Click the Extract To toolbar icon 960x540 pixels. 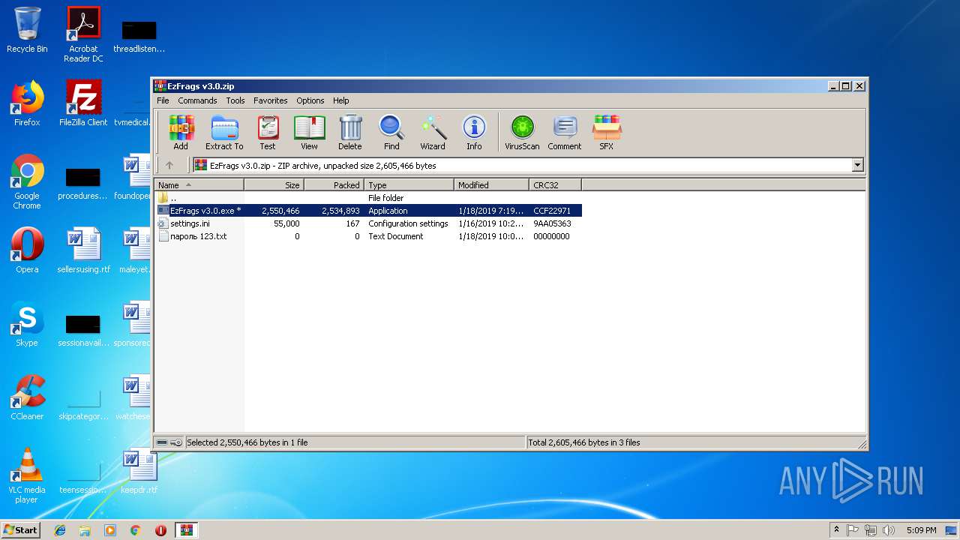224,133
